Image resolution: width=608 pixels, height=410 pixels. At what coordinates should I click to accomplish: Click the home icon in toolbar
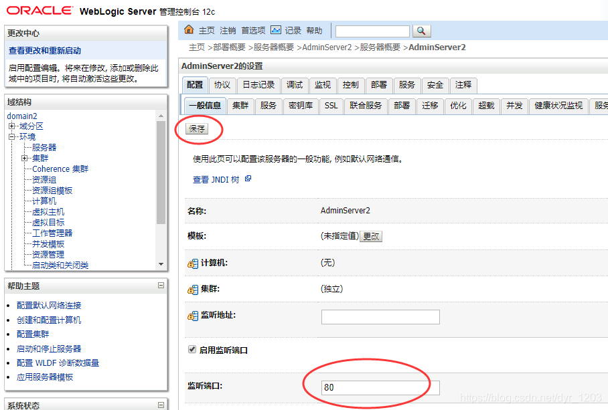tap(189, 29)
